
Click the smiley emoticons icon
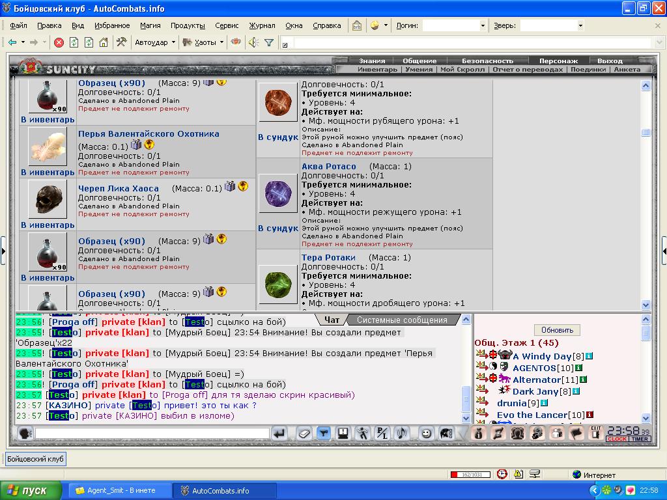426,433
